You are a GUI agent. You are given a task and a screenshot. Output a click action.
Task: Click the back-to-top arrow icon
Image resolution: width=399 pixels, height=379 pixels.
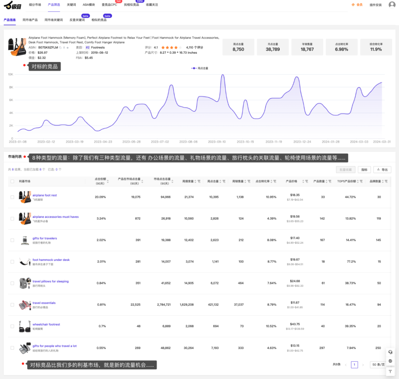coord(390,372)
